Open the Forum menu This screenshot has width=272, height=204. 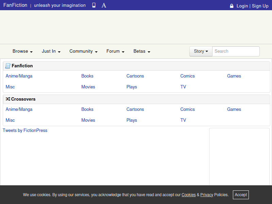click(x=115, y=51)
